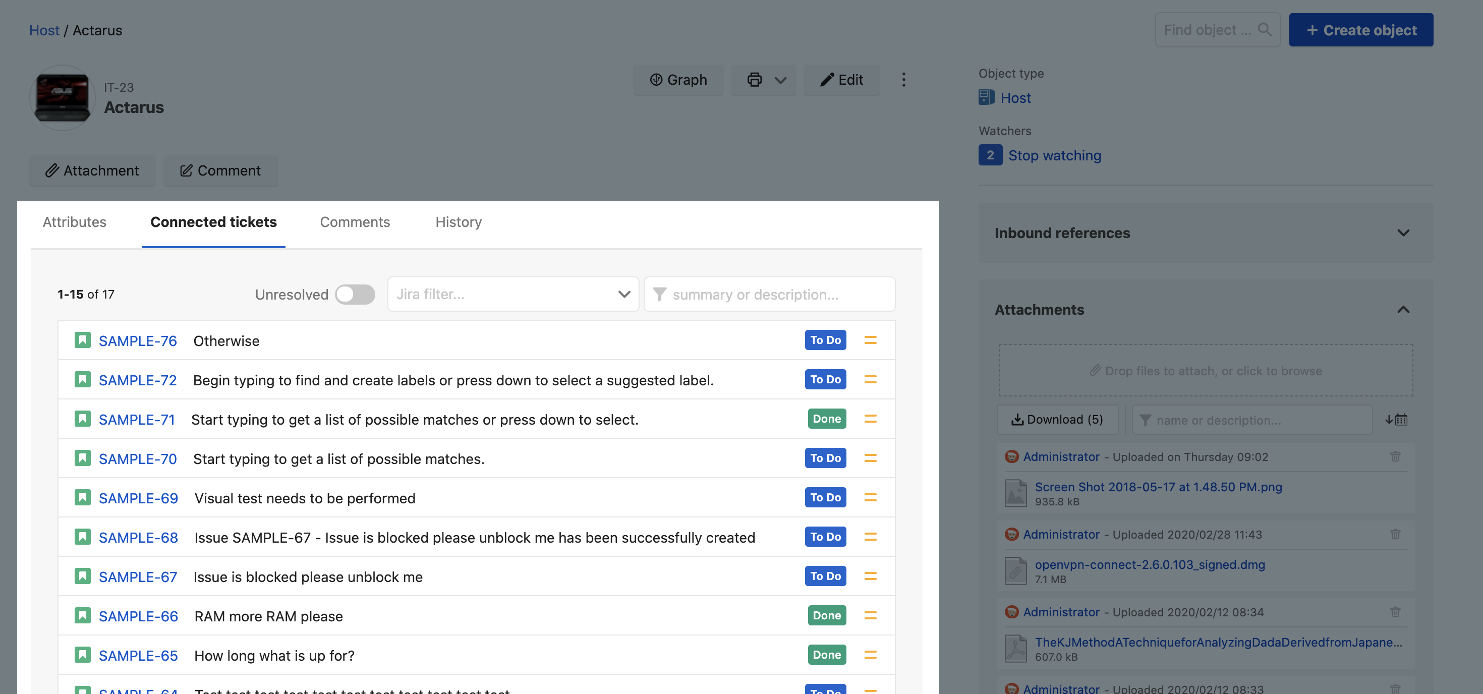Open the SAMPLE-72 ticket link
The width and height of the screenshot is (1483, 694).
[138, 380]
